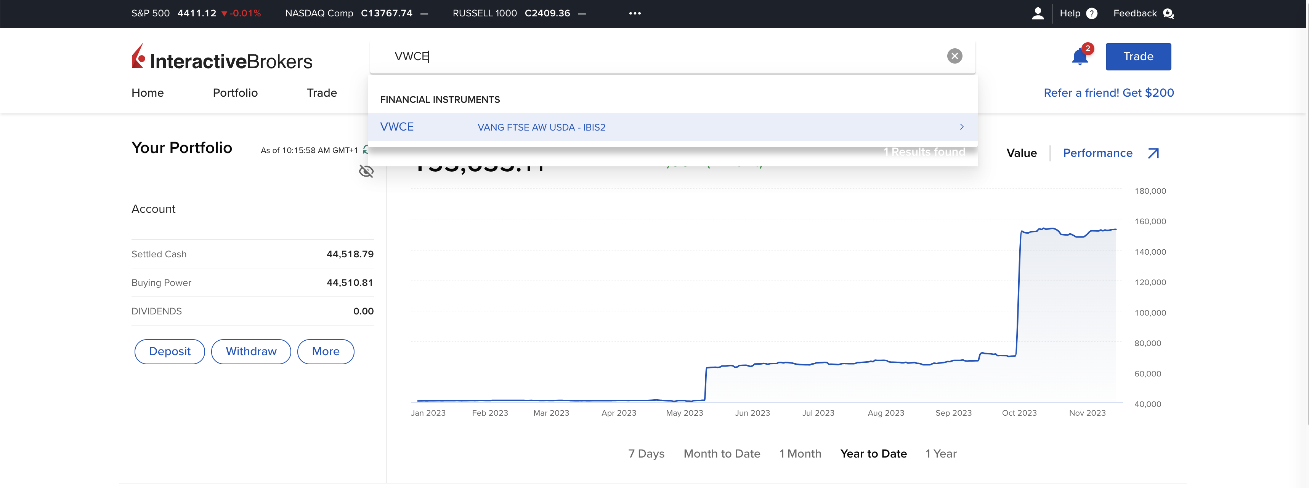Image resolution: width=1309 pixels, height=488 pixels.
Task: Click into the VWCE search field
Action: click(x=661, y=56)
